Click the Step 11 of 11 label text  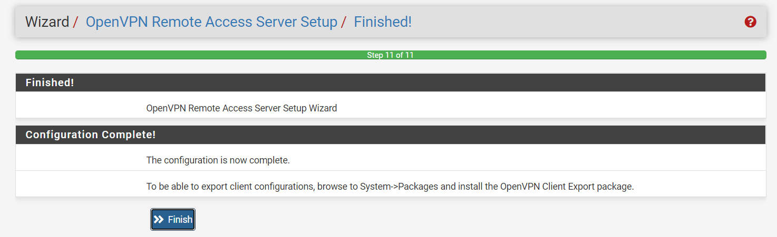pyautogui.click(x=390, y=55)
